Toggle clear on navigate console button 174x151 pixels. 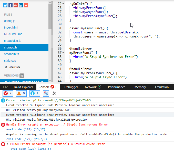pyautogui.click(x=46, y=93)
